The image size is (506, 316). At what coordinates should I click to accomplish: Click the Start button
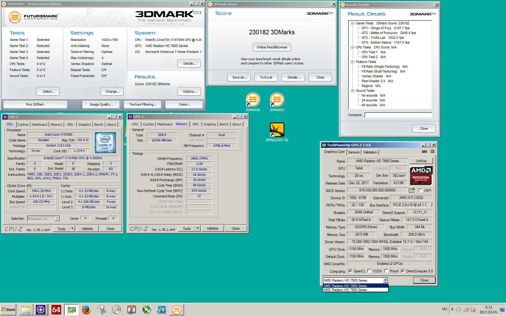[x=8, y=309]
